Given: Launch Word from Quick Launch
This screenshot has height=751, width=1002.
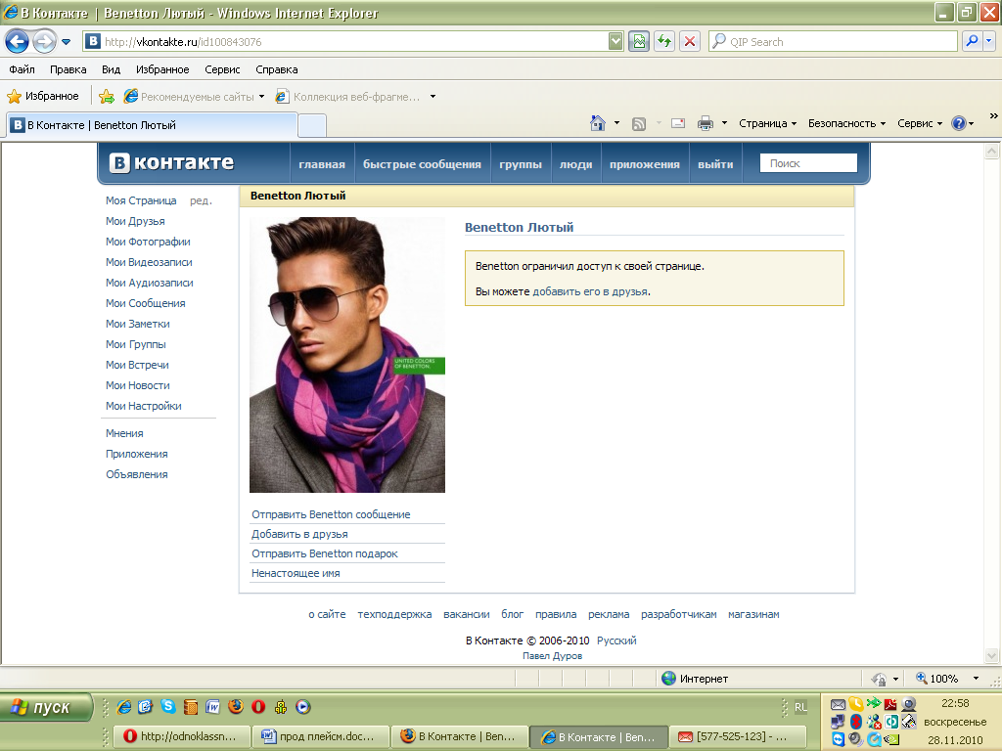Looking at the screenshot, I should (x=212, y=707).
